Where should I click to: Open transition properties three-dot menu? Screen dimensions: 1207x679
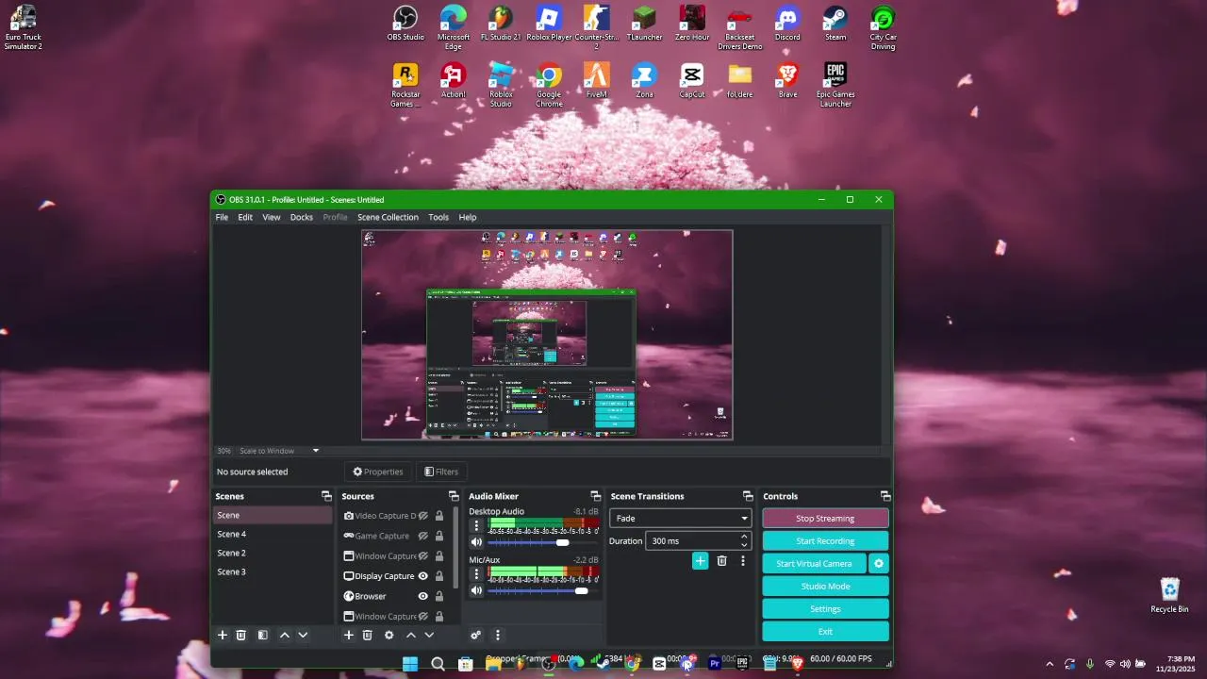click(x=743, y=561)
